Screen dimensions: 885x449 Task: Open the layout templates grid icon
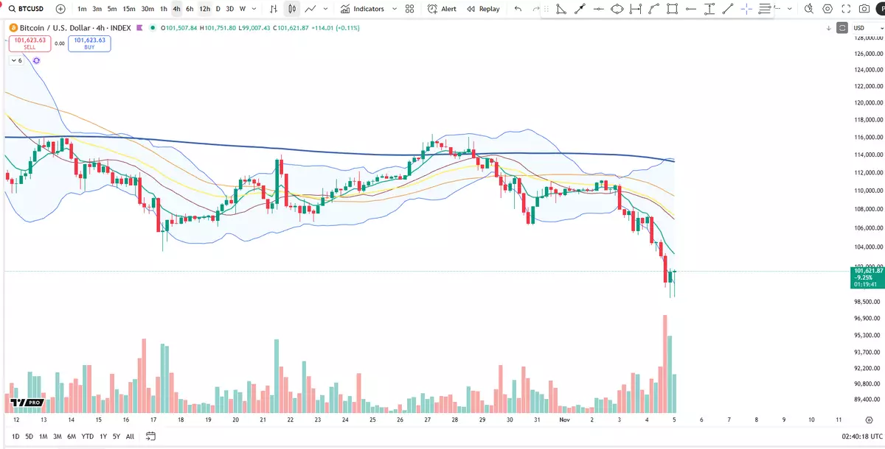coord(409,9)
